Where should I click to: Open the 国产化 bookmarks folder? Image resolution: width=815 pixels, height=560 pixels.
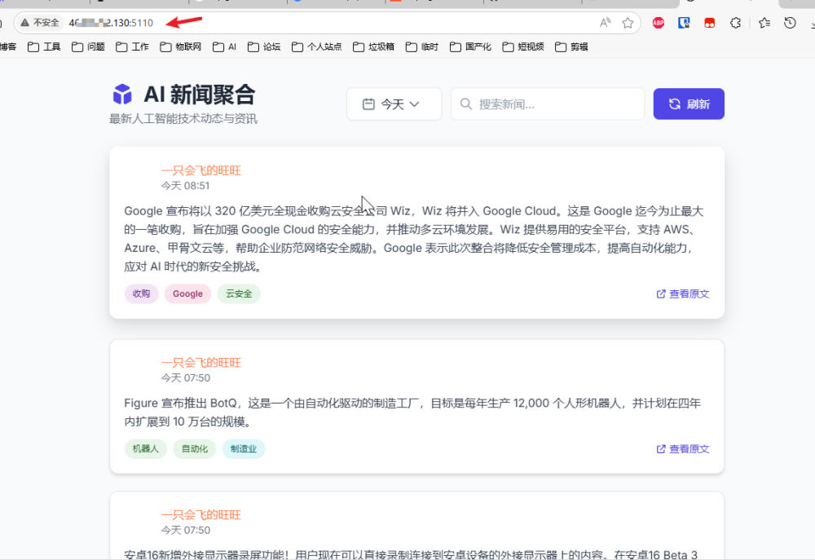[x=471, y=46]
